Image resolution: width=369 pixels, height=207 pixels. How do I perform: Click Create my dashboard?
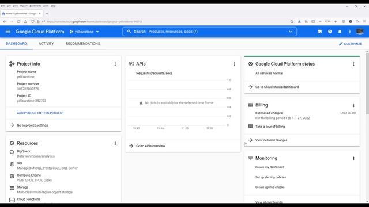click(270, 167)
